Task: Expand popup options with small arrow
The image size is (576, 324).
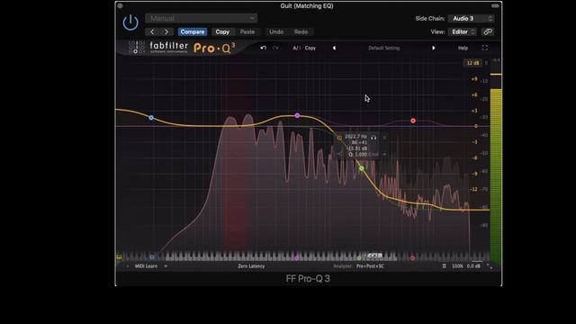Action: (x=384, y=154)
